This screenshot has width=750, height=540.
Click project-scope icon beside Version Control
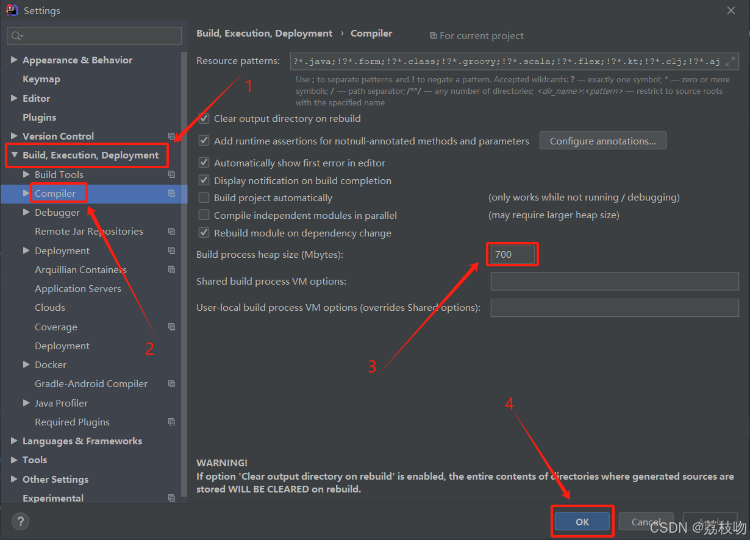[171, 137]
